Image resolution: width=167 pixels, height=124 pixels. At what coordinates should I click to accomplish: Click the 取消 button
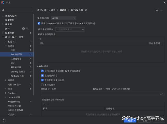pyautogui.click(x=144, y=121)
